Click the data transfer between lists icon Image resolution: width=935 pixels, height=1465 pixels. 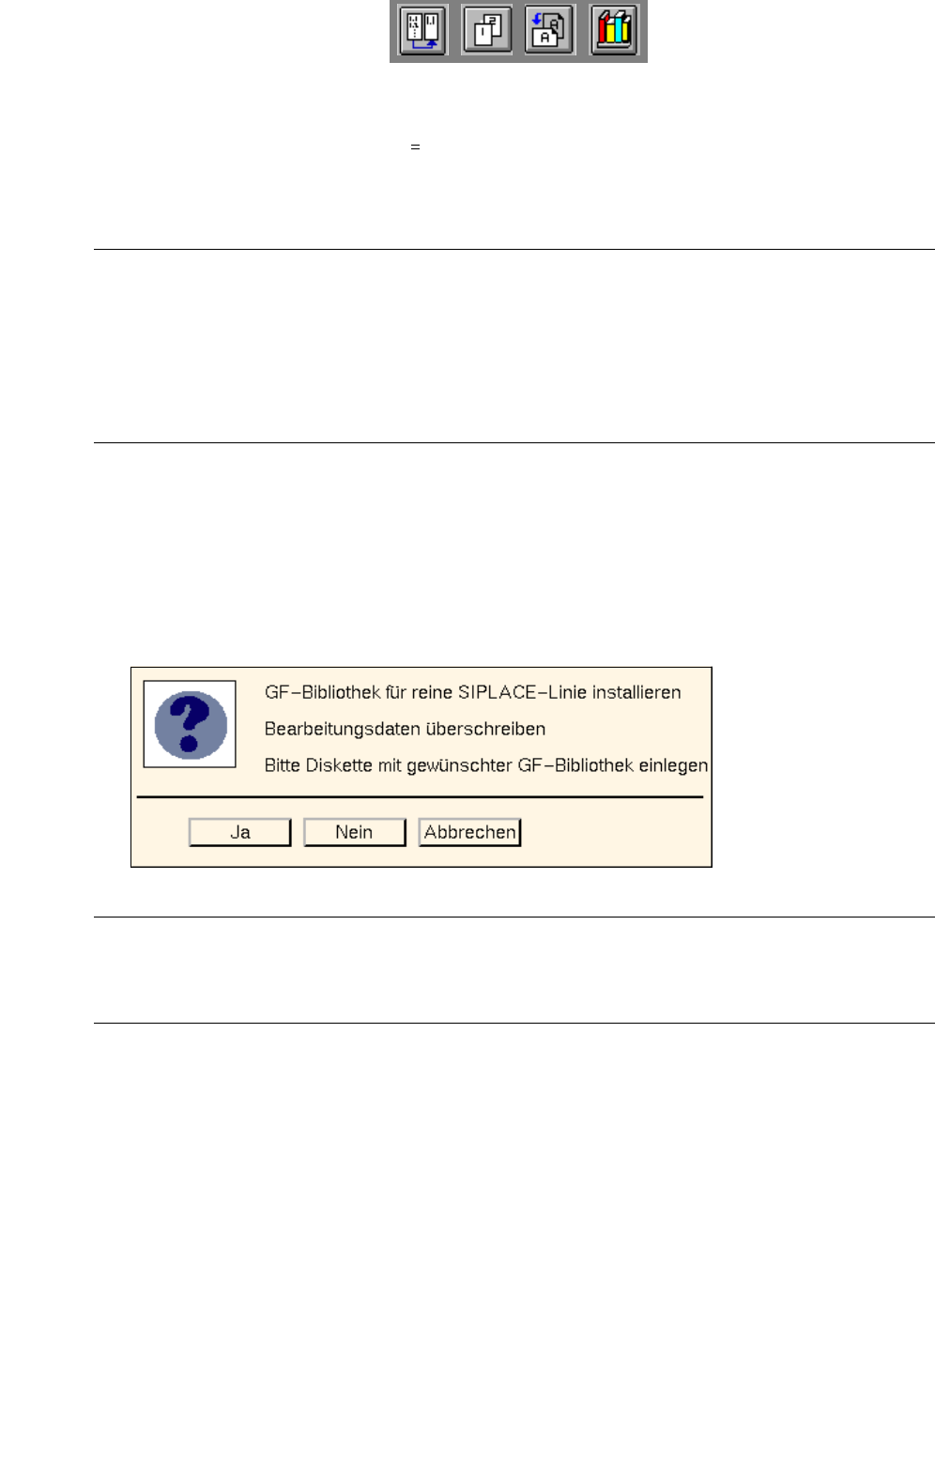point(422,31)
